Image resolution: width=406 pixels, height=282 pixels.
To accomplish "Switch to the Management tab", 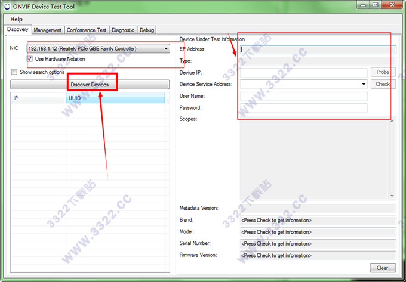I will point(48,30).
